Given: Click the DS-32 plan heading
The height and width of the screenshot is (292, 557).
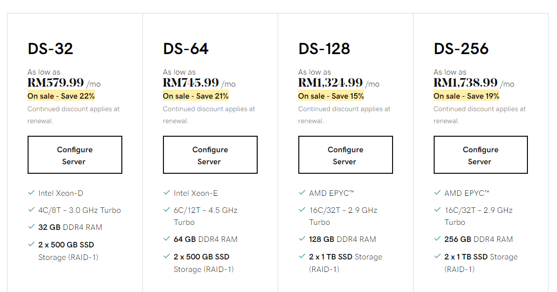Looking at the screenshot, I should click(51, 49).
